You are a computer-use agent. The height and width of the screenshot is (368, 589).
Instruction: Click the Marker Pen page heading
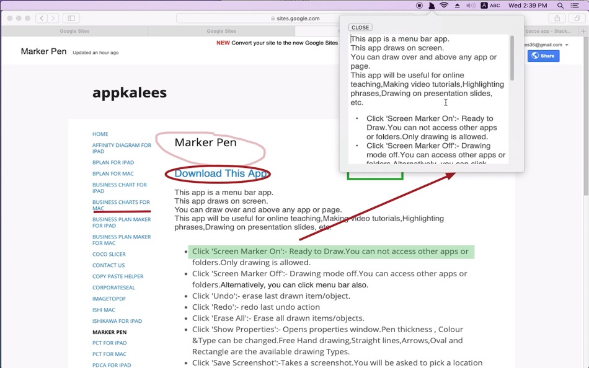(205, 142)
